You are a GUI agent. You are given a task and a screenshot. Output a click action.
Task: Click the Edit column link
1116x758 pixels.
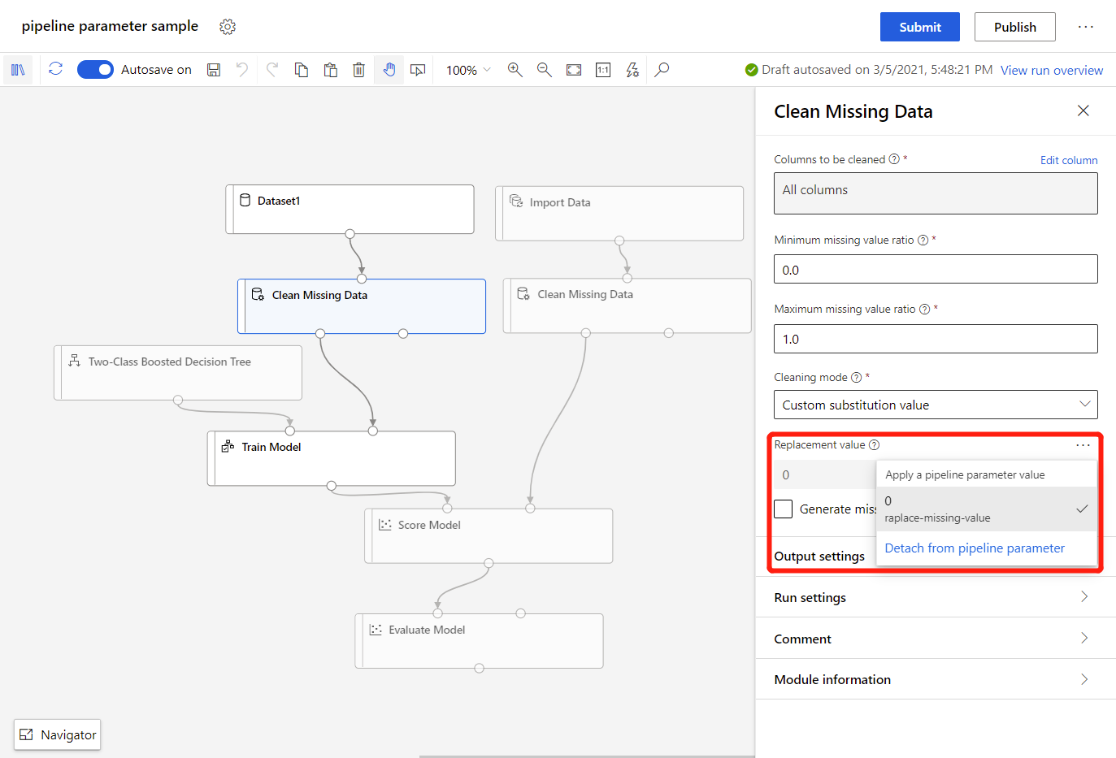point(1068,160)
